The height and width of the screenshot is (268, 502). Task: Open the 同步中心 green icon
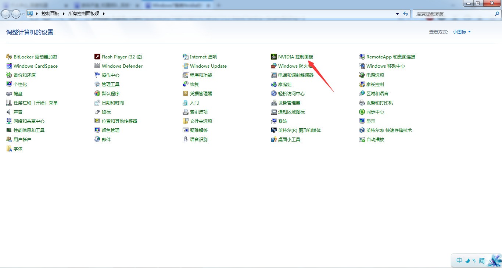pos(362,112)
